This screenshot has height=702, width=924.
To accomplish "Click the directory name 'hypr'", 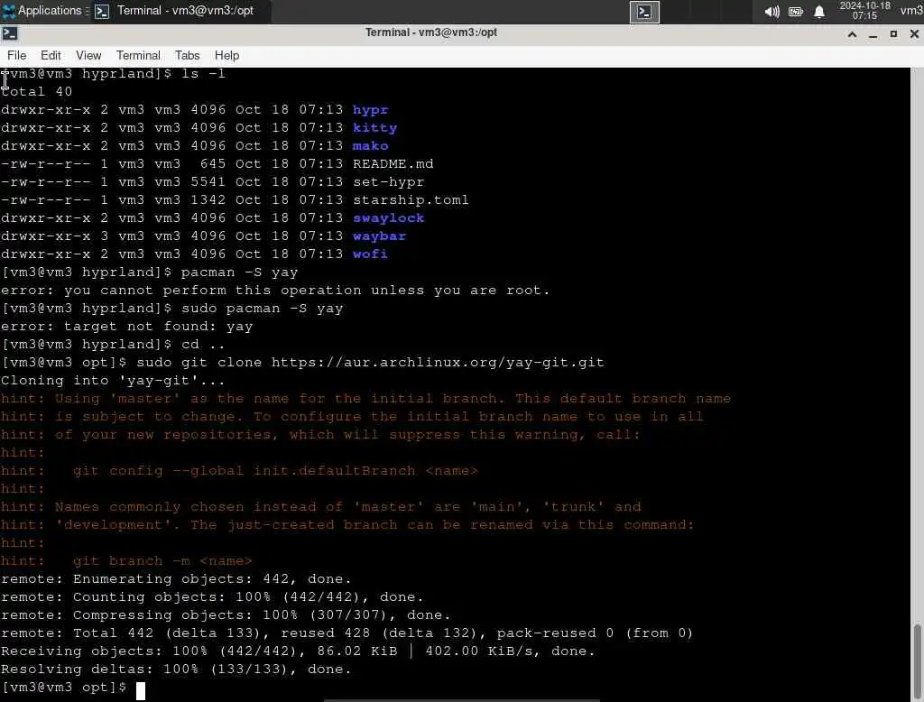I will pyautogui.click(x=370, y=110).
